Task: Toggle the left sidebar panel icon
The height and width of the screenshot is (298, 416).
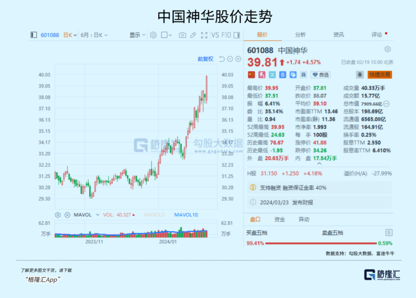Action: (34, 35)
